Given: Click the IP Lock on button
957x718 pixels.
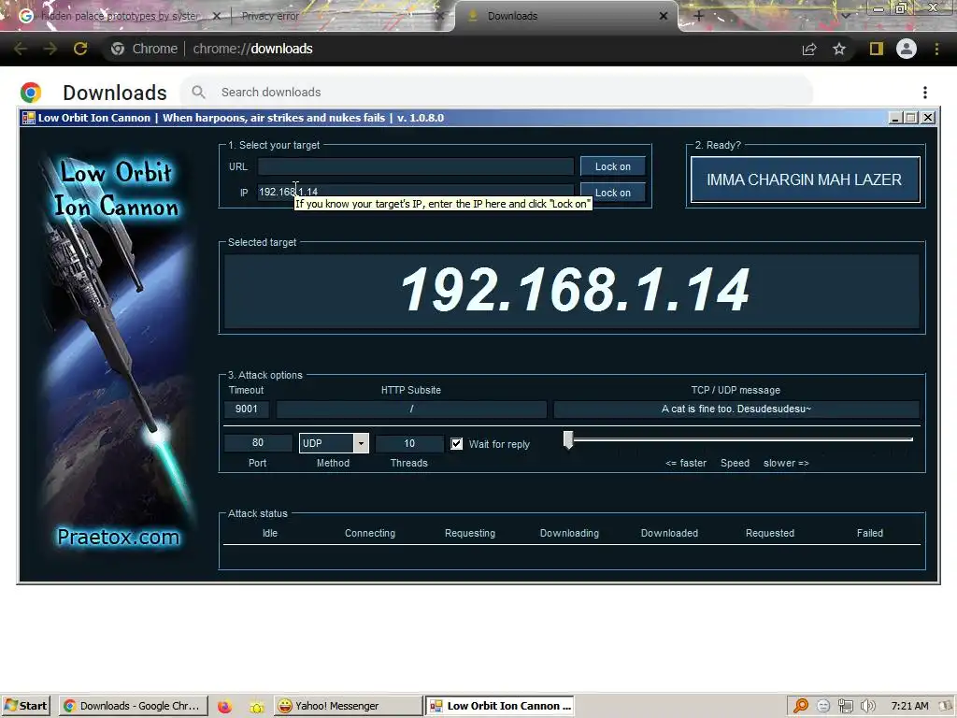Looking at the screenshot, I should click(x=613, y=193).
